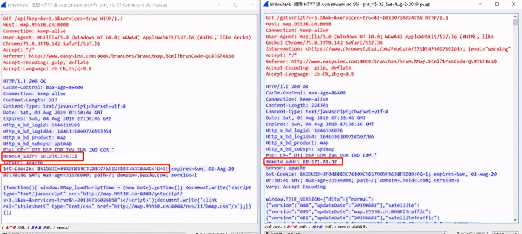
Task: Click the Content-Type line in right window
Action: [326, 111]
